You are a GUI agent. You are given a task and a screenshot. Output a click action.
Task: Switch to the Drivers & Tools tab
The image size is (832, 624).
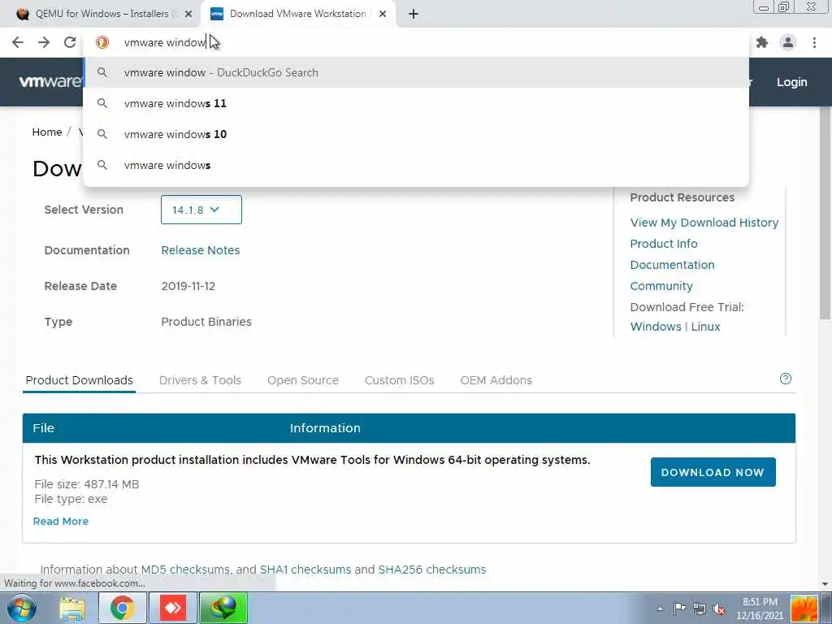click(x=200, y=380)
